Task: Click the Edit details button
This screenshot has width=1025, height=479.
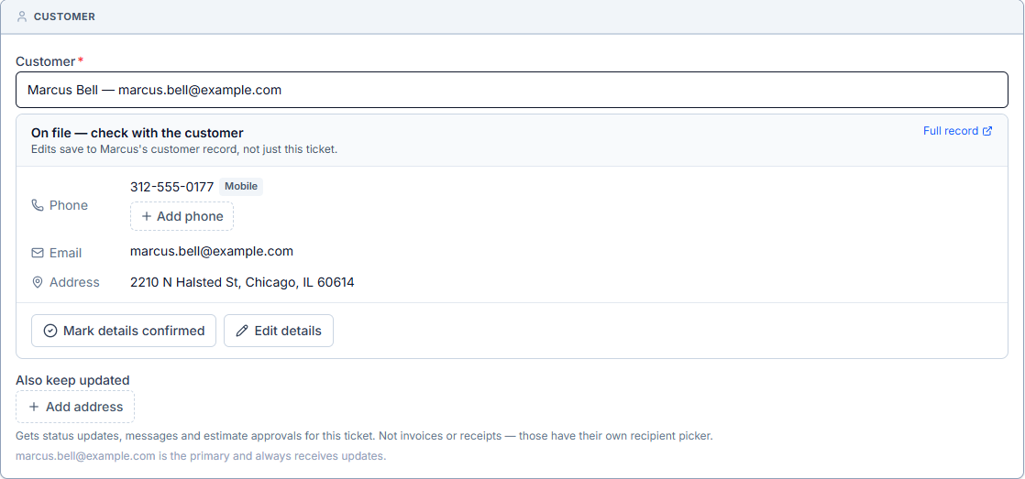Action: [x=279, y=331]
